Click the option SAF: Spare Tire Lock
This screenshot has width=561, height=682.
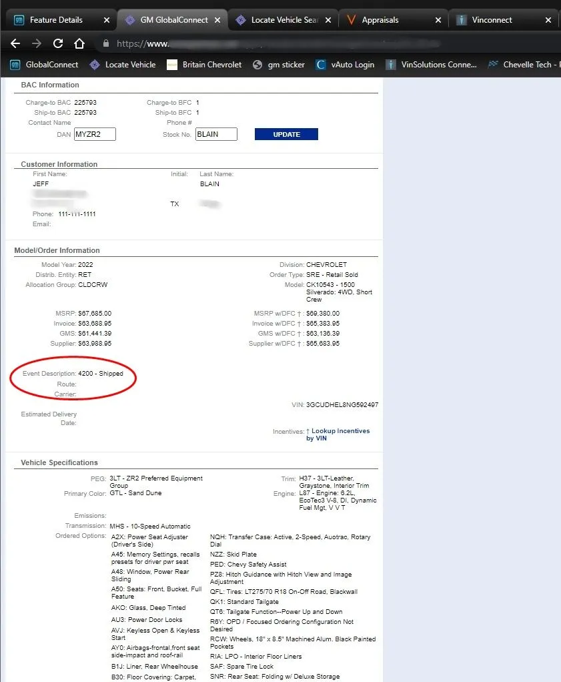241,667
